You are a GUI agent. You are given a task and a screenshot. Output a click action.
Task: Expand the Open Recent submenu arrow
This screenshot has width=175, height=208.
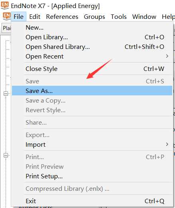click(x=167, y=56)
